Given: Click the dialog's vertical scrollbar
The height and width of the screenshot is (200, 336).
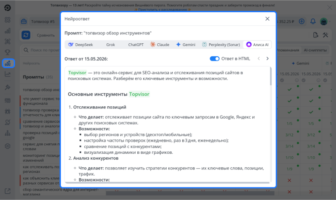Looking at the screenshot, I should 270,76.
